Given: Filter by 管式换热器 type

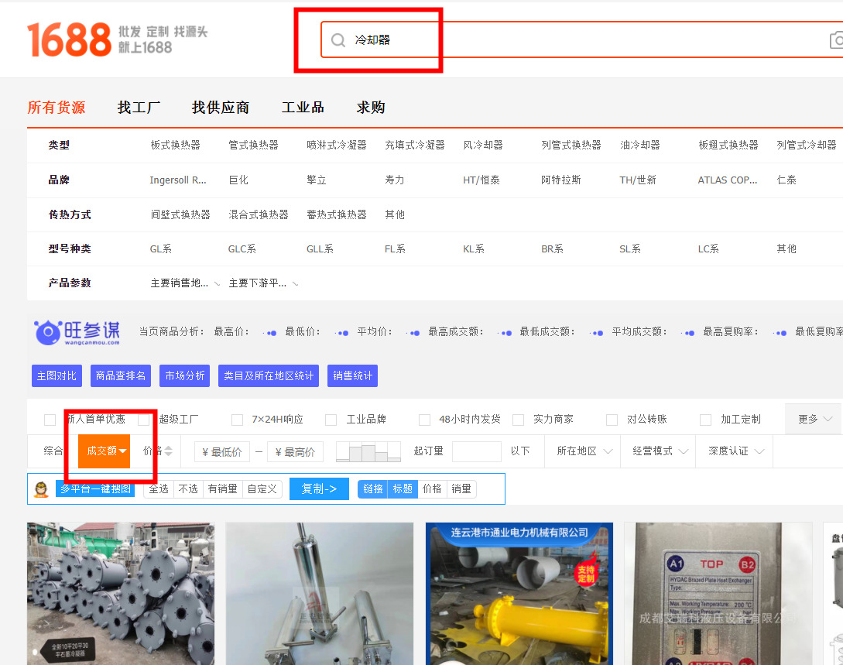Looking at the screenshot, I should [x=253, y=145].
